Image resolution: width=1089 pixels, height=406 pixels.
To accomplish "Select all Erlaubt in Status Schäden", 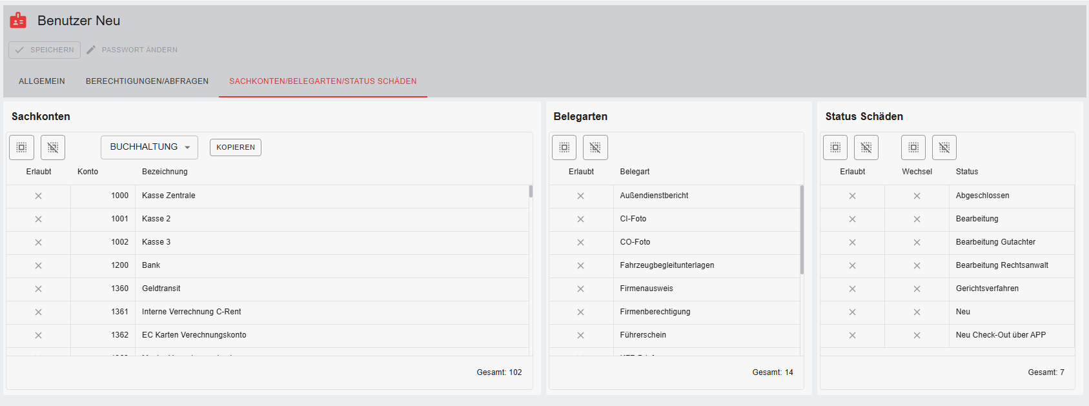I will (x=835, y=147).
